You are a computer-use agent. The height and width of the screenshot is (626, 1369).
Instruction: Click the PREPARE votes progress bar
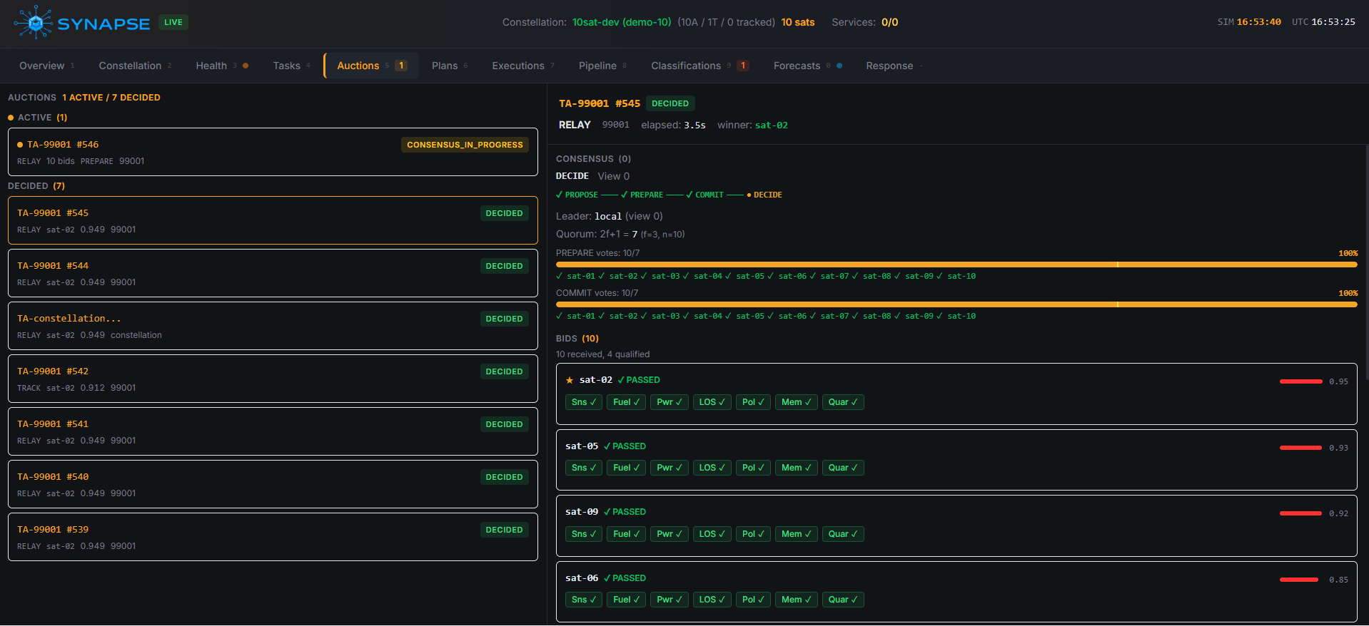pyautogui.click(x=956, y=265)
